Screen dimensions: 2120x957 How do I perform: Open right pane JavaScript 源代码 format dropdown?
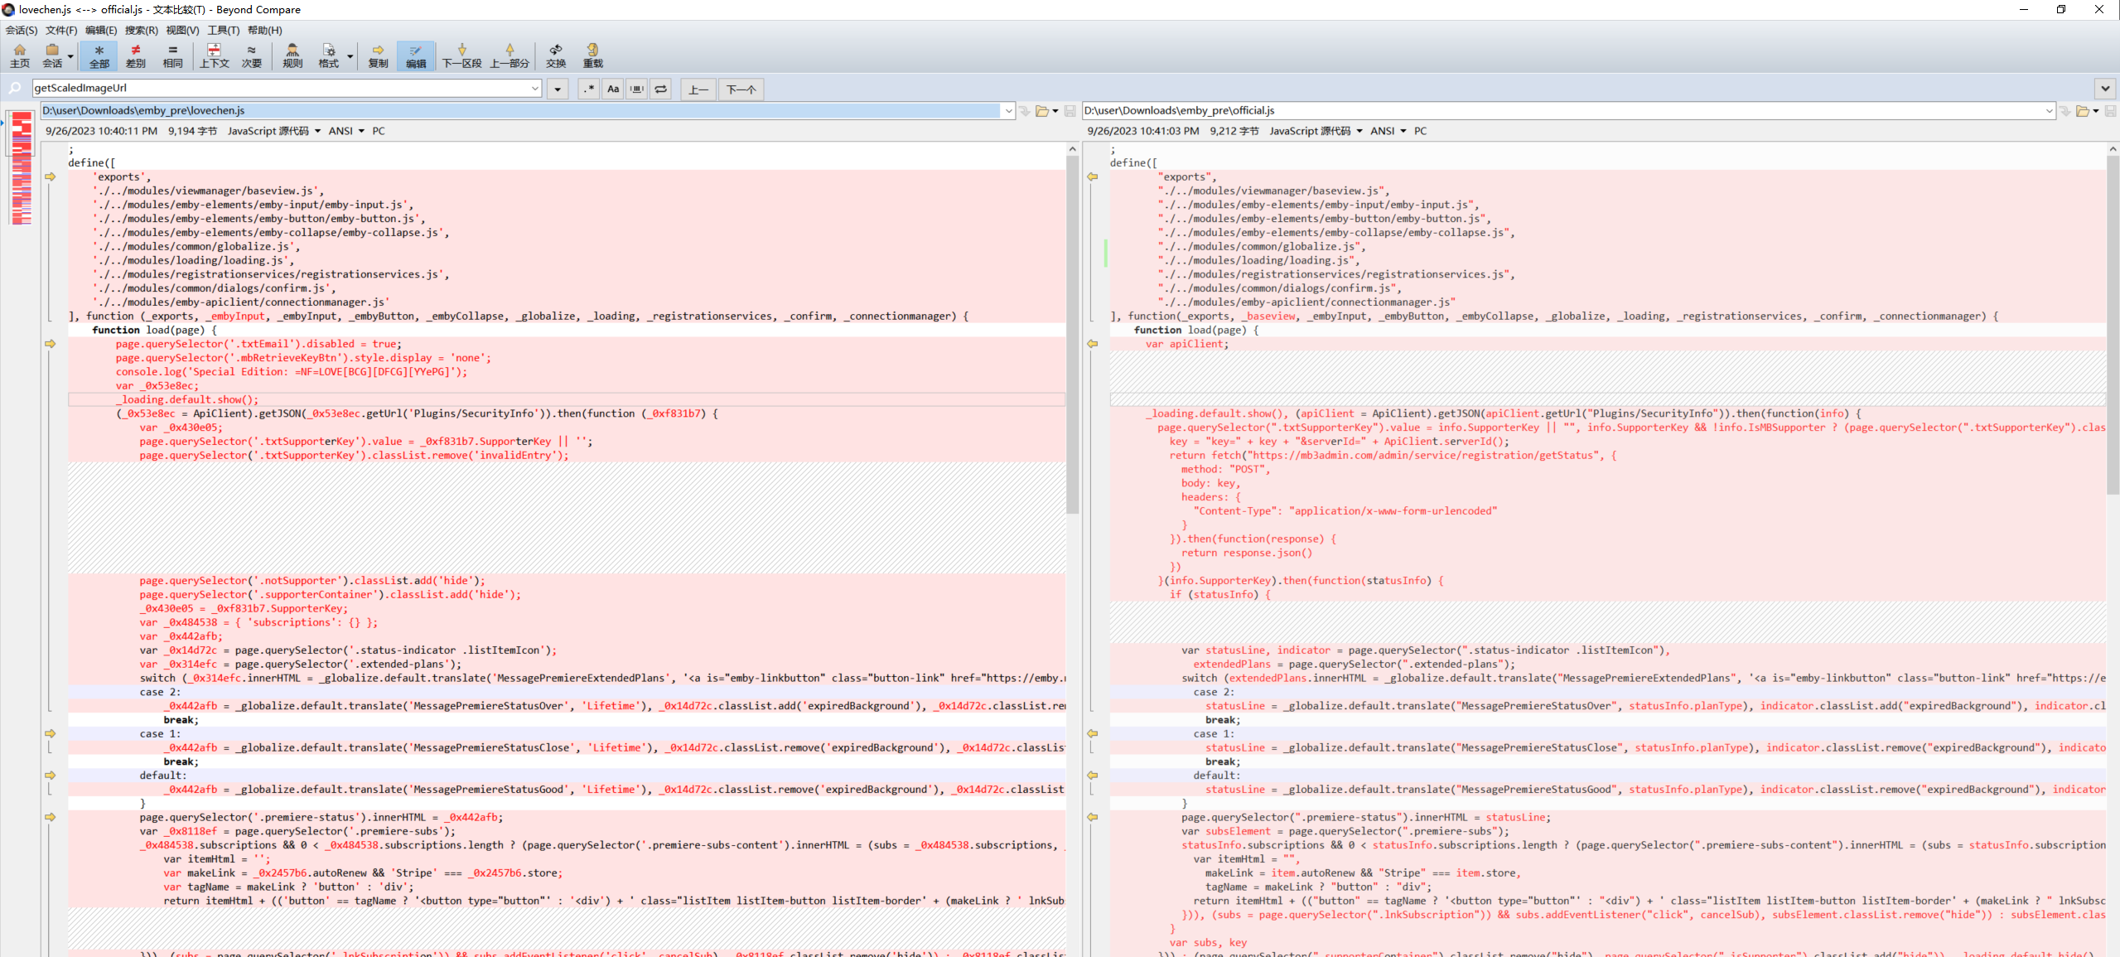point(1316,131)
